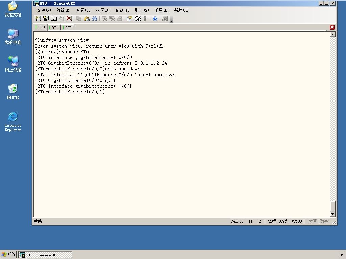
Task: Click the Connect in Tab icon
Action: [x=54, y=19]
